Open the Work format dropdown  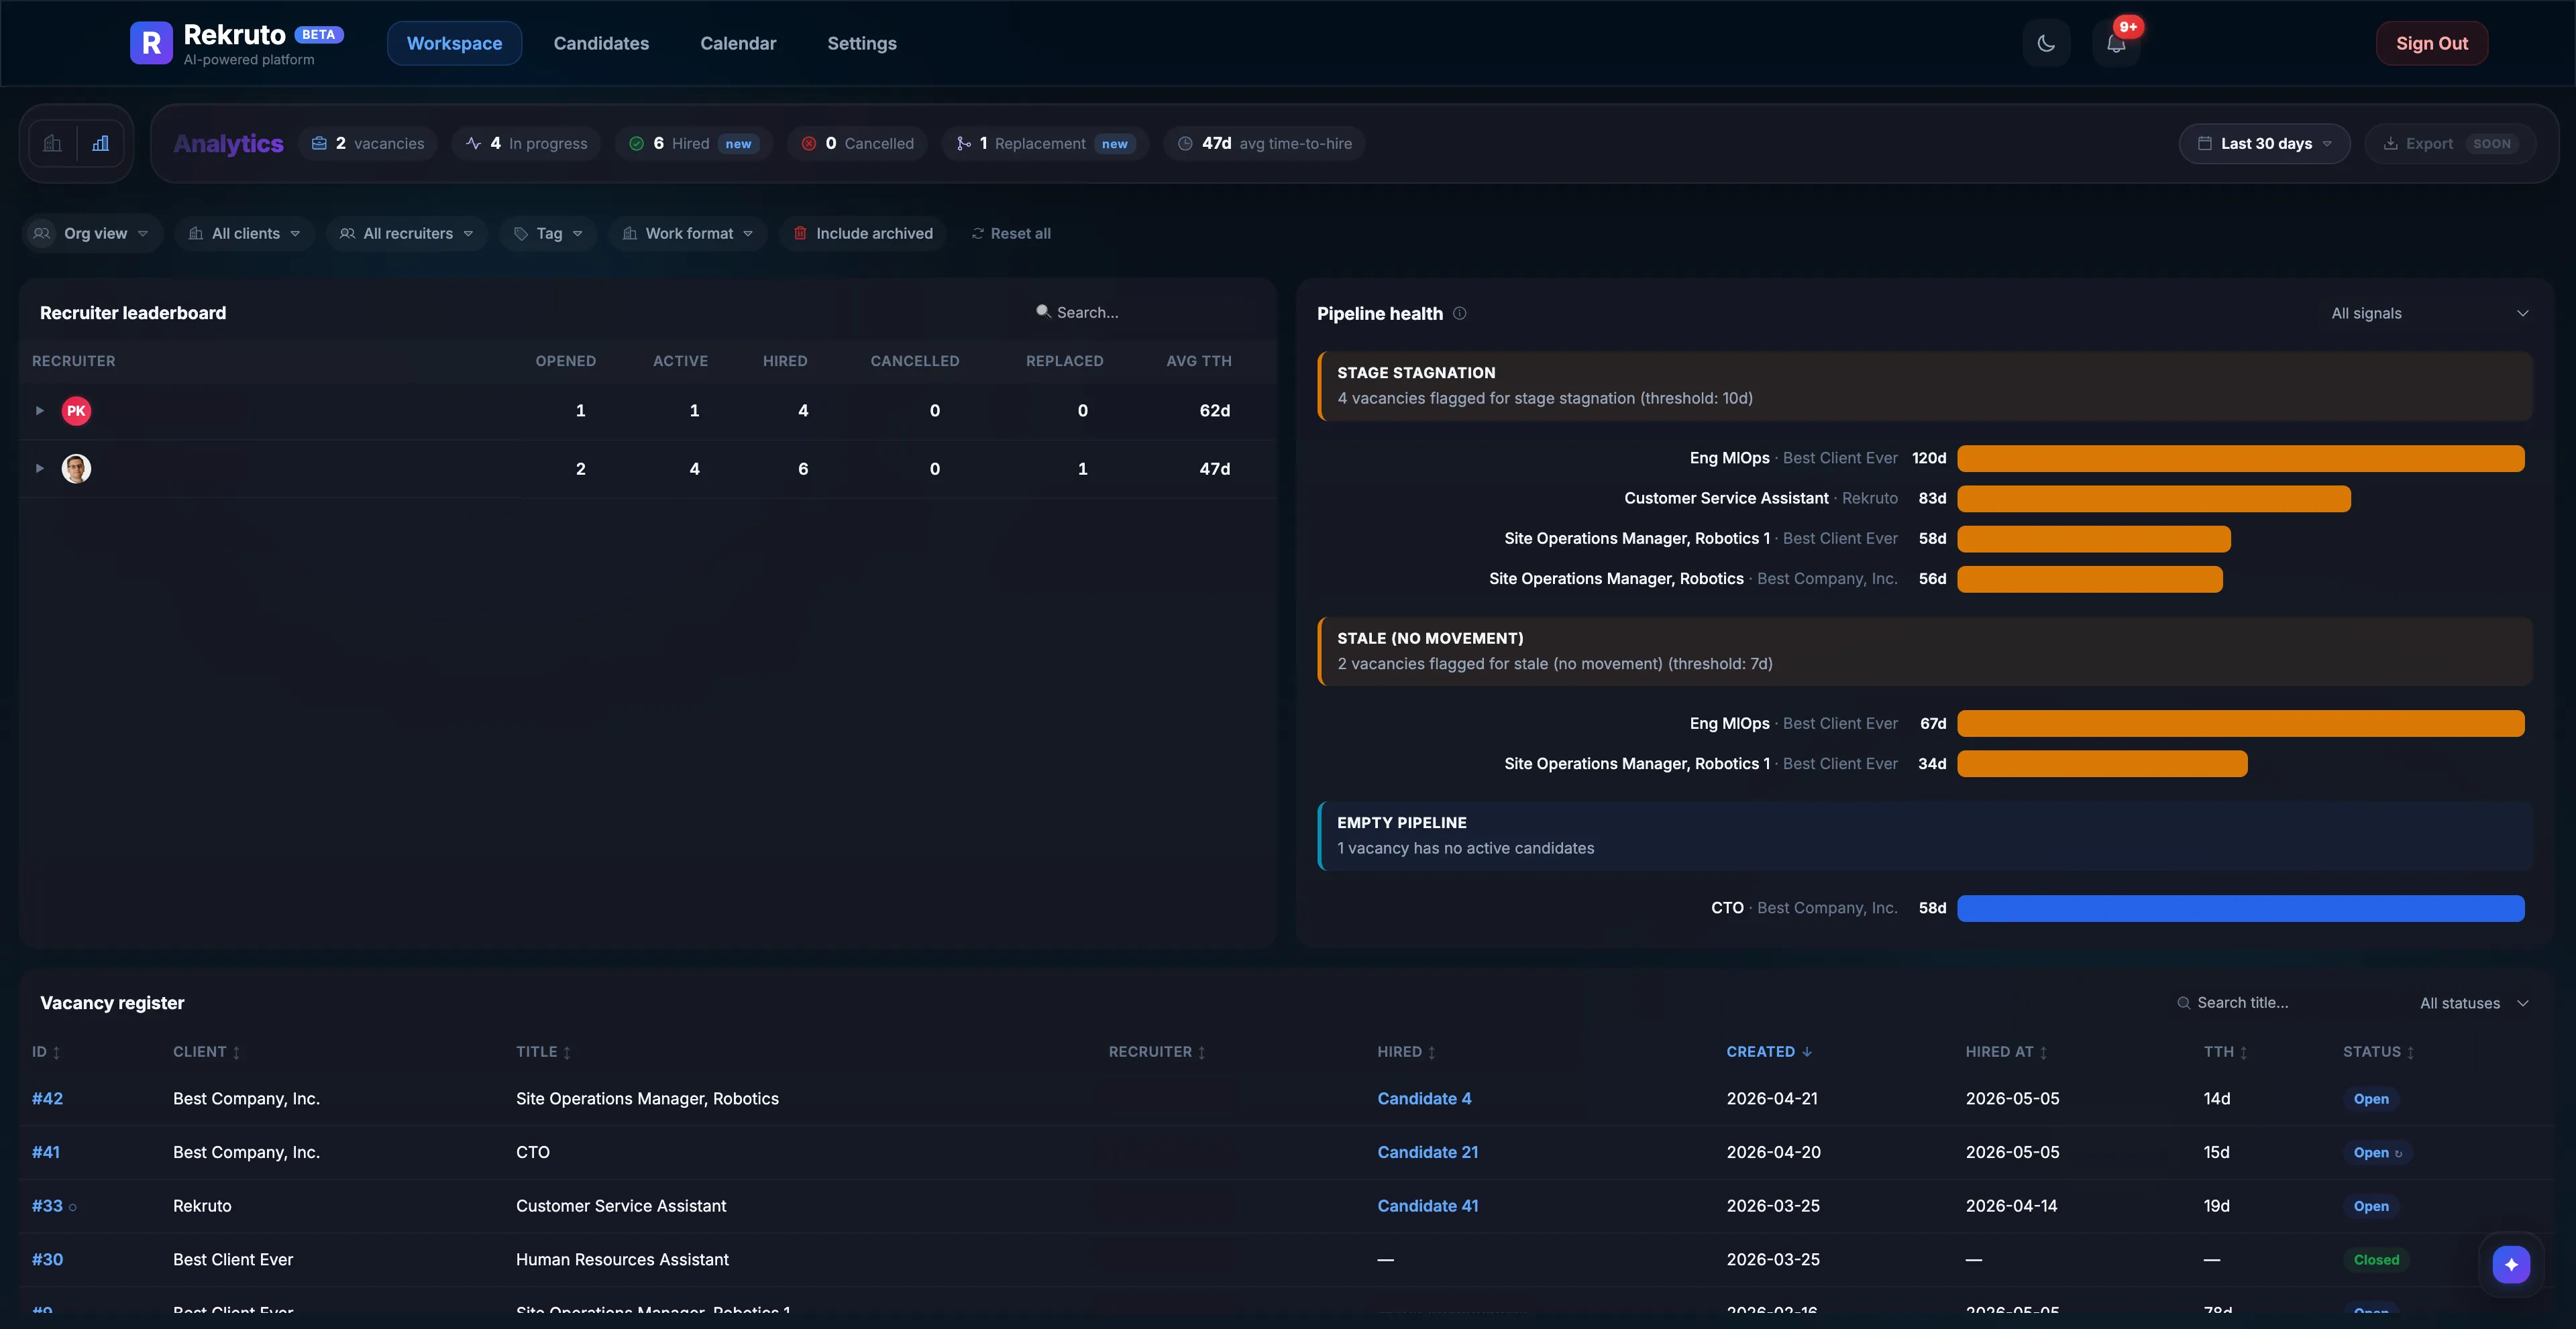[x=688, y=234]
